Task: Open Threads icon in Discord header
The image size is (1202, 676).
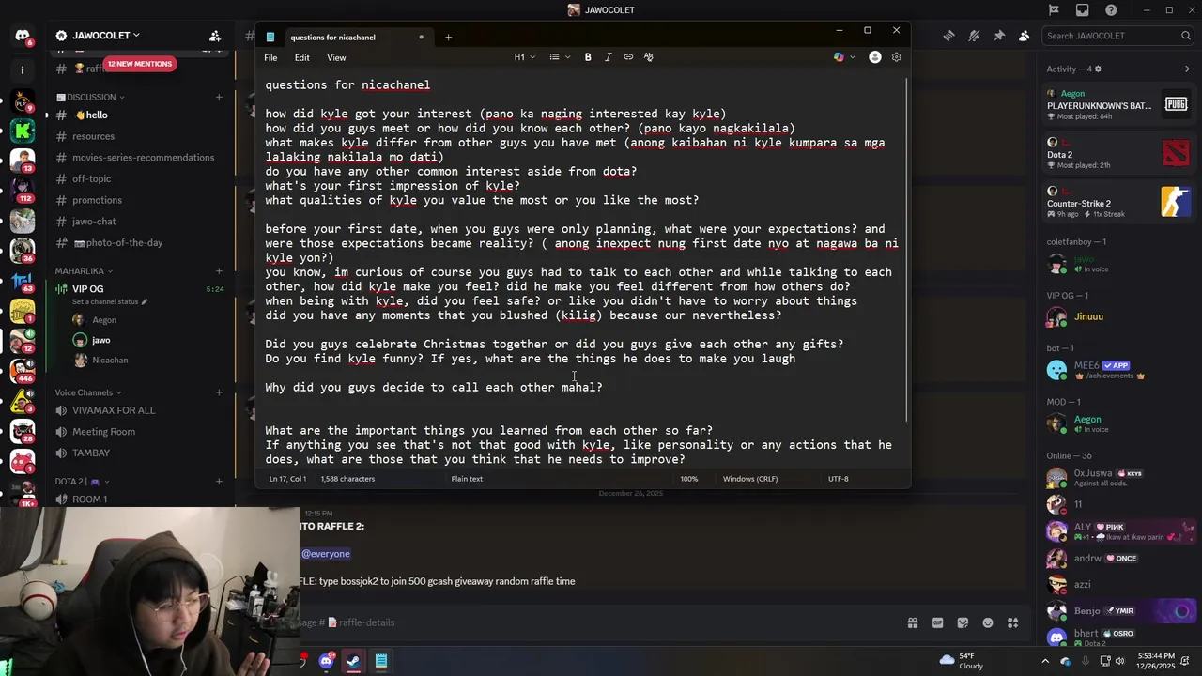Action: 949,36
